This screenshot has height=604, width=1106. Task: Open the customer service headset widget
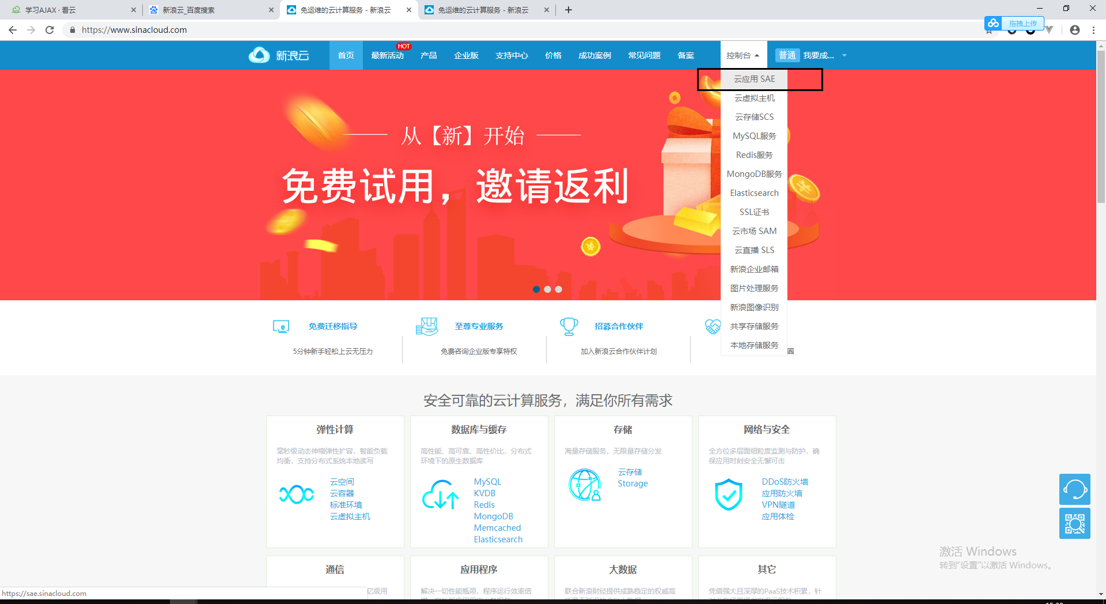coord(1075,489)
